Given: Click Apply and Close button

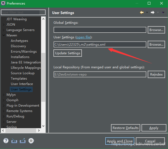Looking at the screenshot, I should pyautogui.click(x=120, y=141).
